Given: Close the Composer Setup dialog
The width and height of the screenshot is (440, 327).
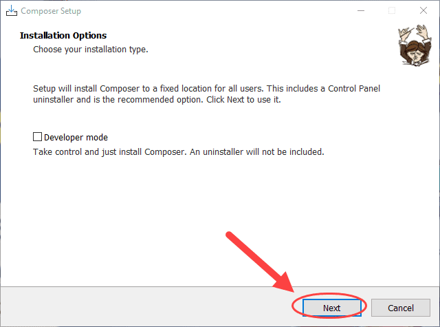Looking at the screenshot, I should pyautogui.click(x=423, y=11).
